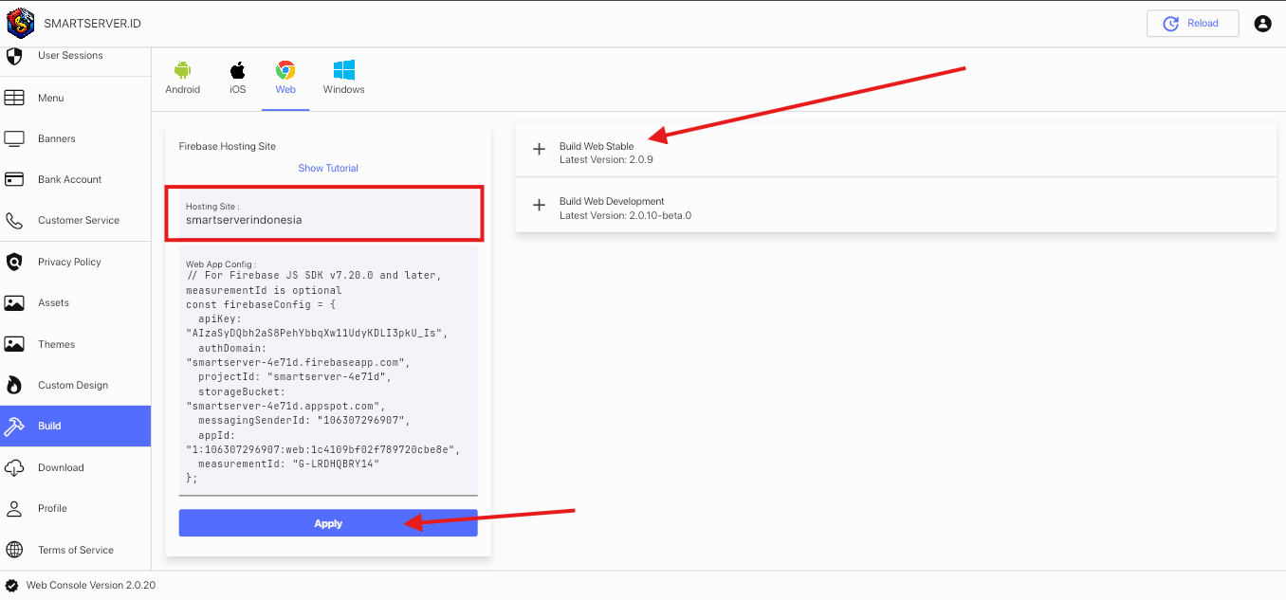Click the Chrome Web icon
1286x600 pixels.
click(x=285, y=70)
